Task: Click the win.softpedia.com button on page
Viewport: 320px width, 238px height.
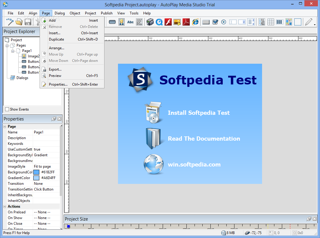Action: (x=182, y=164)
